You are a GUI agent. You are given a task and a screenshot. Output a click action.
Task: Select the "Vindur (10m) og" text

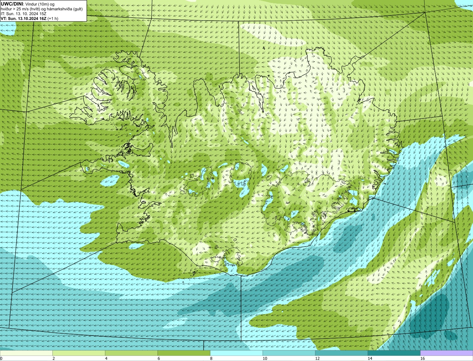[40, 4]
